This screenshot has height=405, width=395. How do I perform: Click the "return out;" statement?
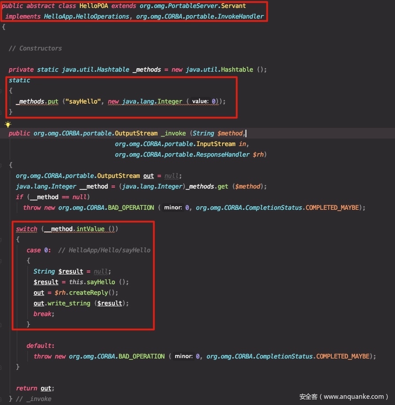[35, 388]
